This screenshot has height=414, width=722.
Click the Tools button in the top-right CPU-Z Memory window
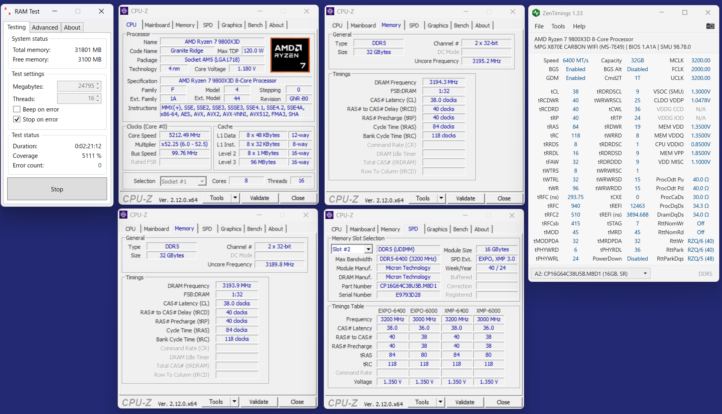(x=423, y=198)
